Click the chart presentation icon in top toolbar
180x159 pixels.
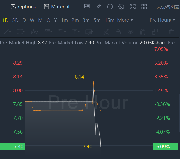87,7
